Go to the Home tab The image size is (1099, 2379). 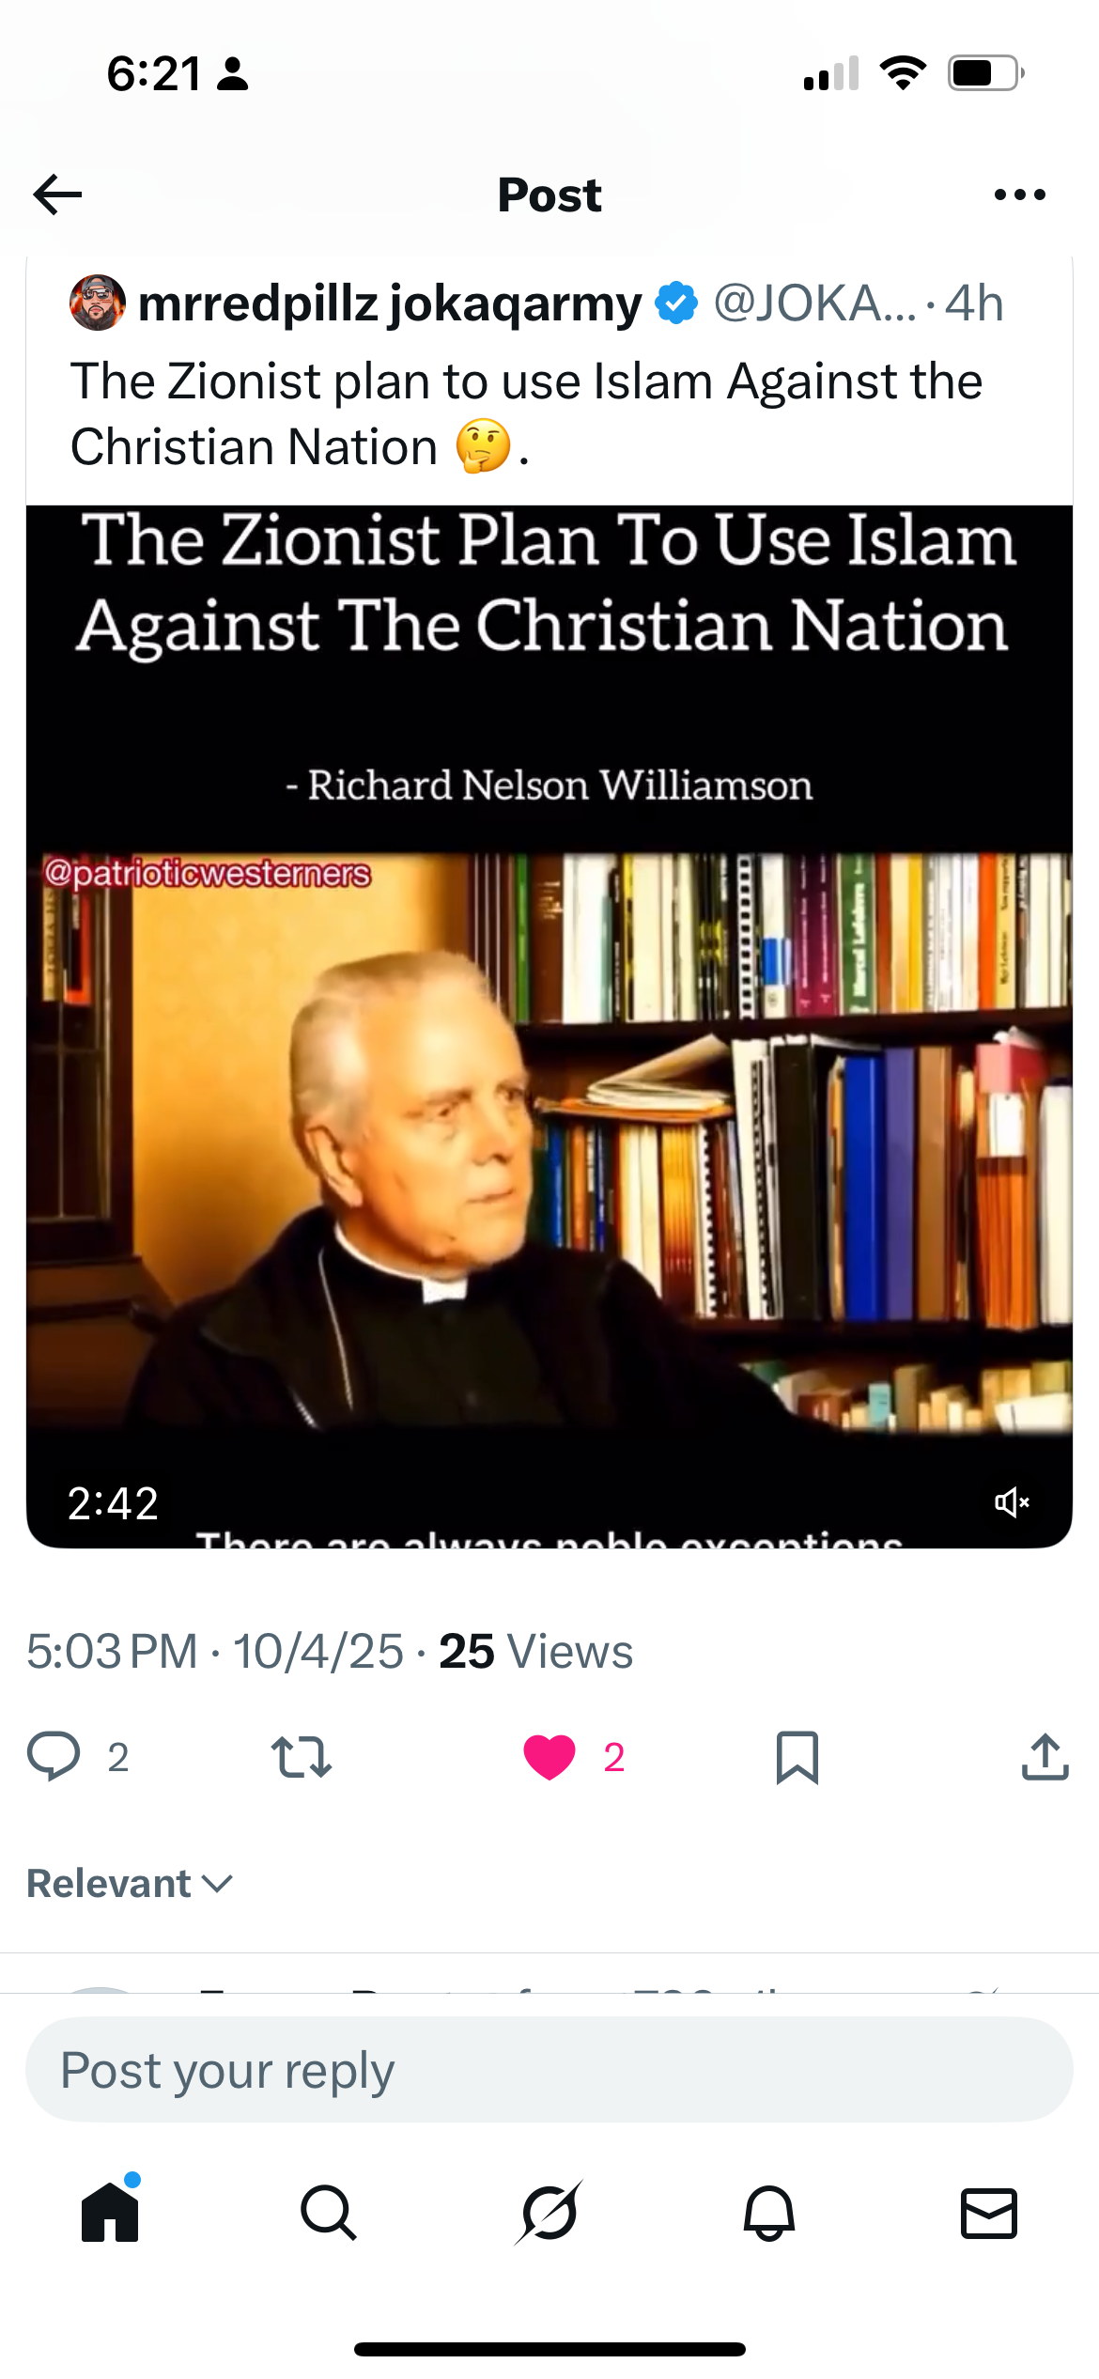pyautogui.click(x=110, y=2212)
